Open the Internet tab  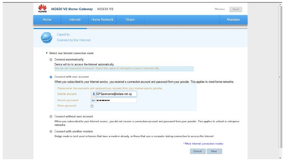[x=74, y=20]
